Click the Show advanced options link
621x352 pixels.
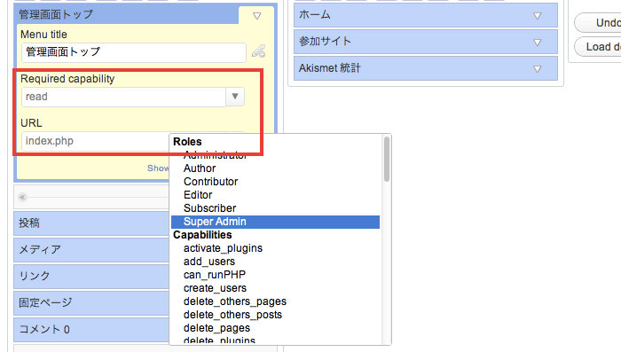(x=159, y=168)
